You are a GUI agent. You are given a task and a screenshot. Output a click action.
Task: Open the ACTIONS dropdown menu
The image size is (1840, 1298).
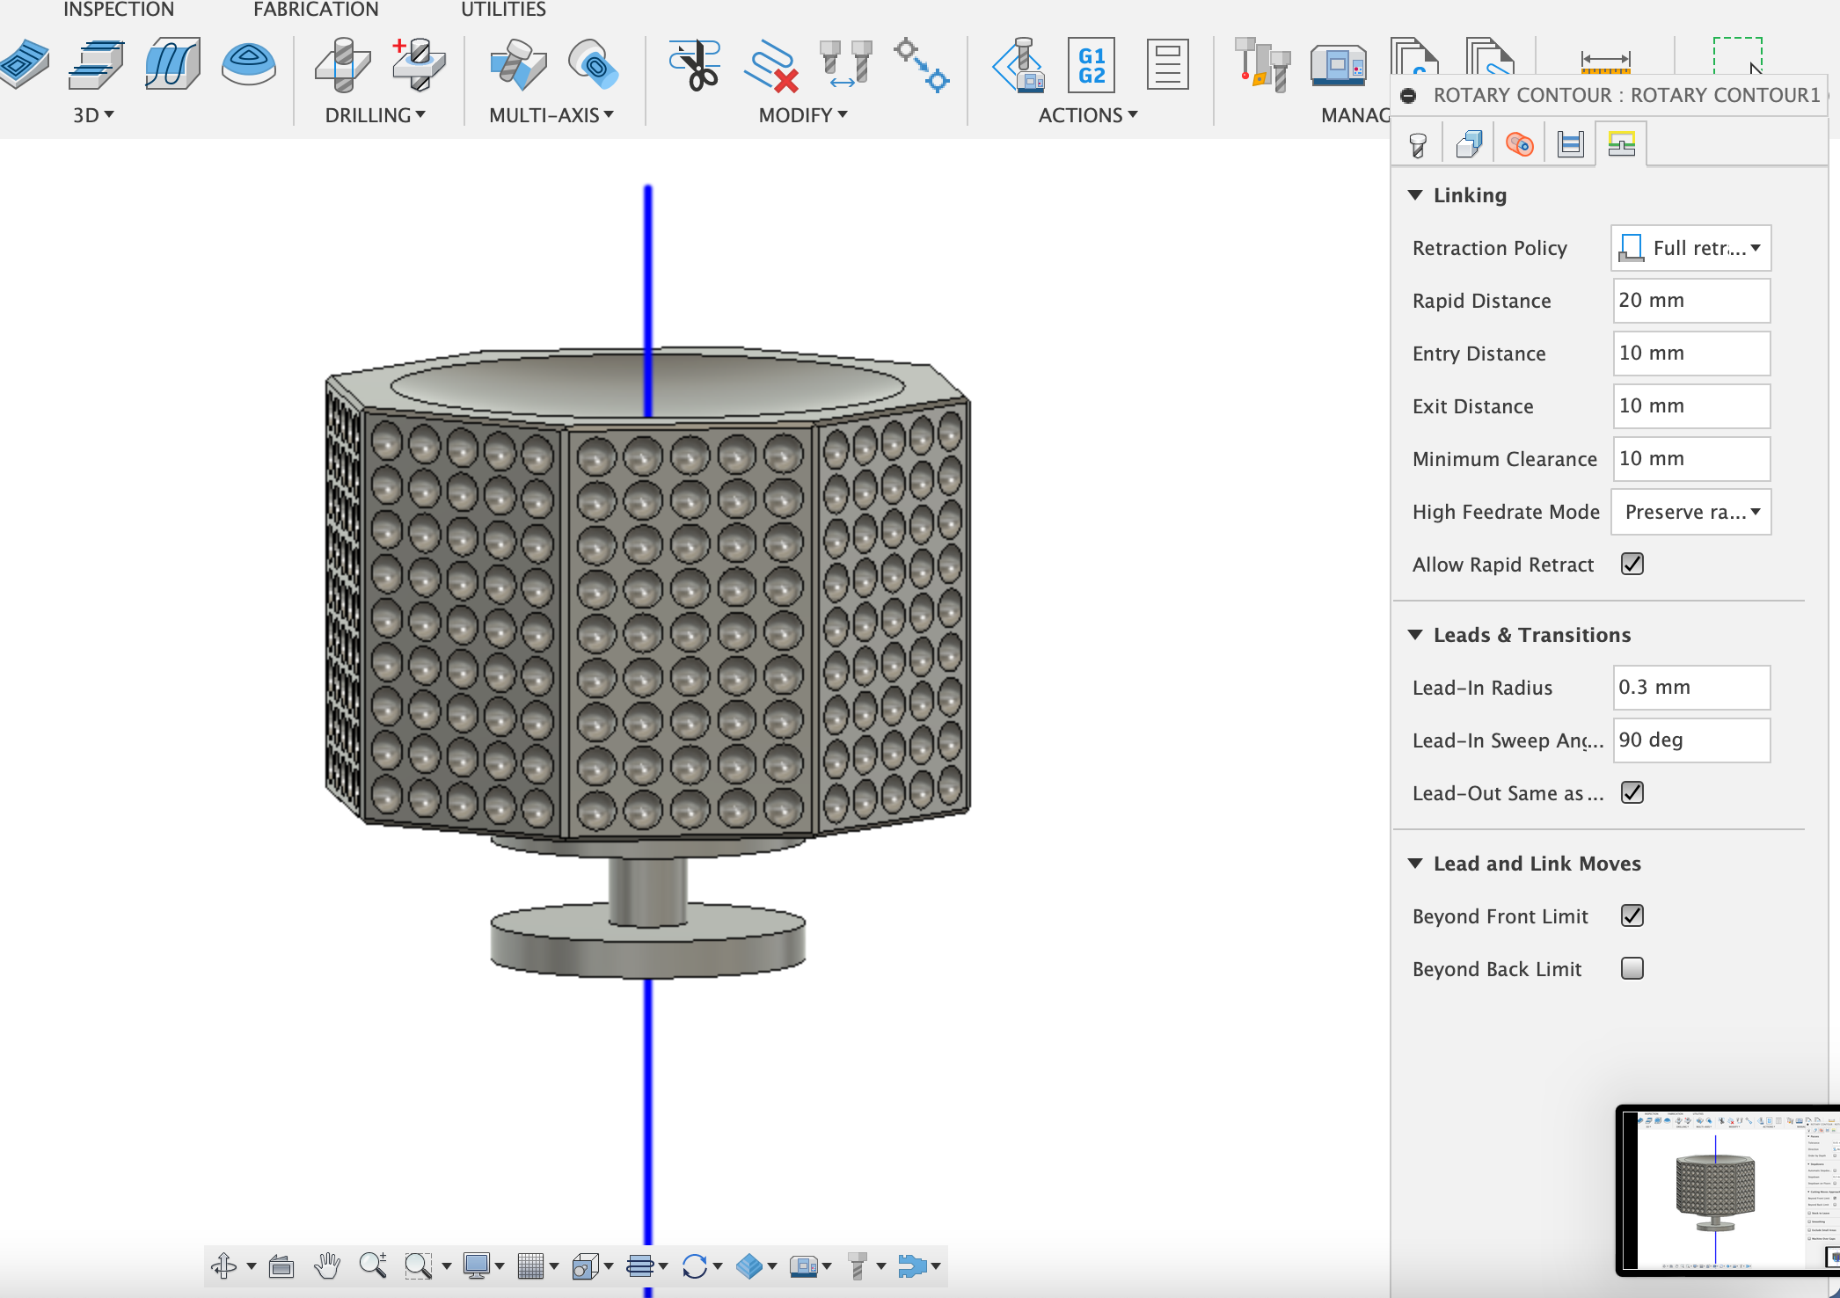(1088, 115)
